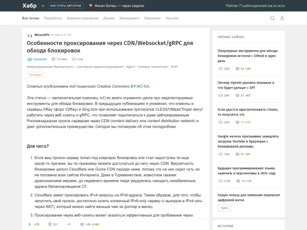This screenshot has width=307, height=230.
Task: Click the MiraclePtr author avatar
Action: point(30,35)
